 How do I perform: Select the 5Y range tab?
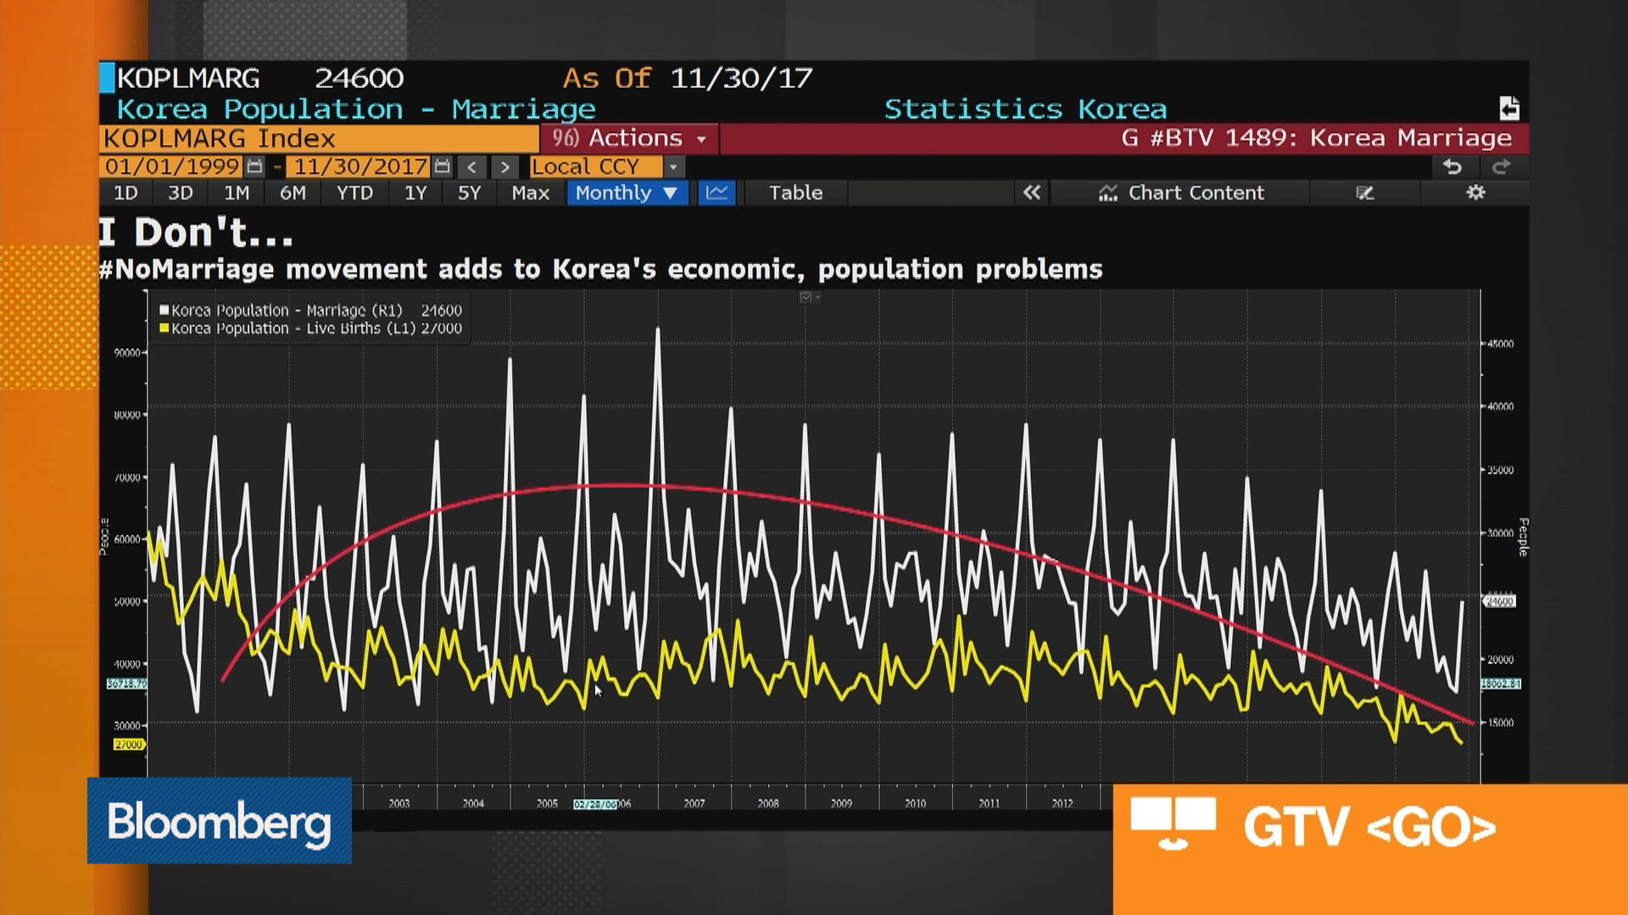(x=469, y=192)
